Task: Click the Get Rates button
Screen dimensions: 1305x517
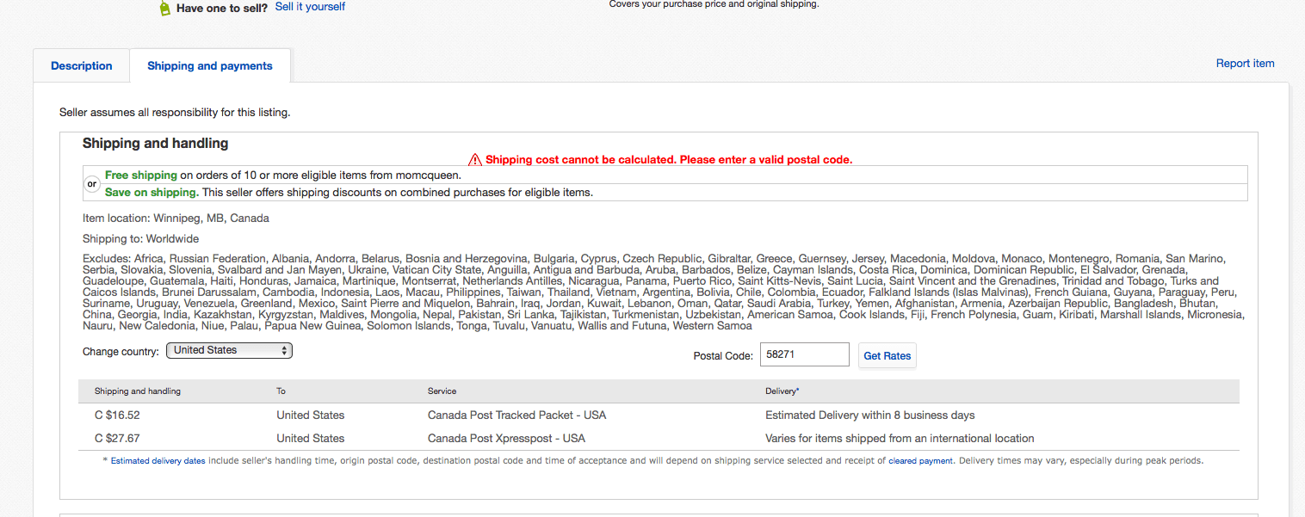Action: tap(887, 355)
